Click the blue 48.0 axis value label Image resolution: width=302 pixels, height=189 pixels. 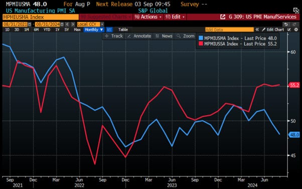pos(294,135)
